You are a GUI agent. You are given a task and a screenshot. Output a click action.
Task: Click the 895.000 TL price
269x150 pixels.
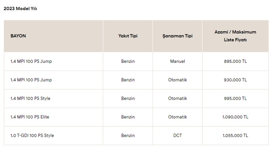(x=235, y=61)
